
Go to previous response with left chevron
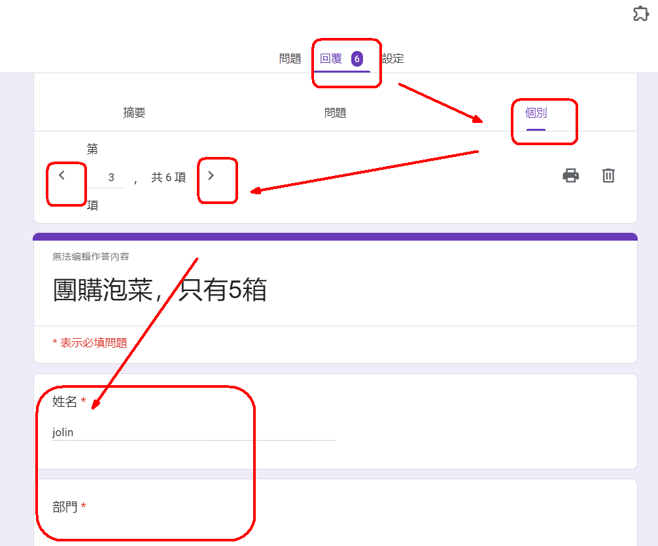tap(62, 175)
